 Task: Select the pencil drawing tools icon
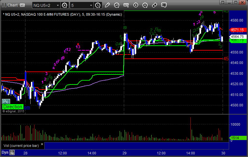click(107, 5)
